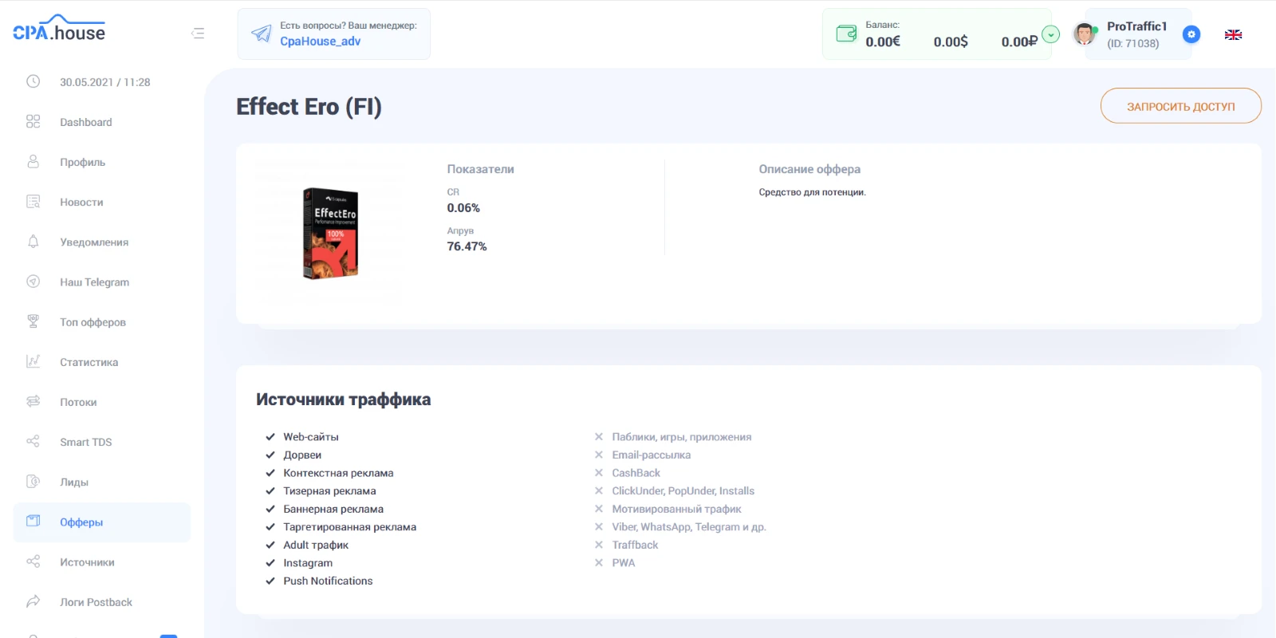Click the wallet balance icon
This screenshot has width=1276, height=638.
click(846, 33)
